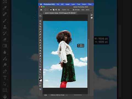Image resolution: width=132 pixels, height=99 pixels.
Task: Open the Style dropdown set to Normal
Action: coord(89,10)
